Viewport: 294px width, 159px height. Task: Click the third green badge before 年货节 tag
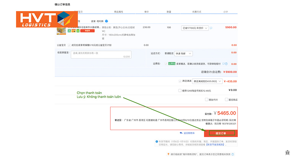tap(78, 31)
